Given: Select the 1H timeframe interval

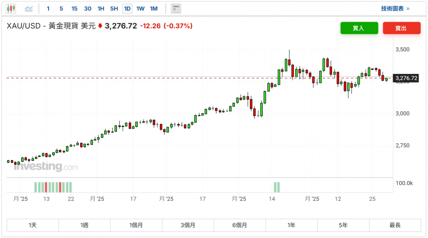Looking at the screenshot, I should pyautogui.click(x=101, y=8).
